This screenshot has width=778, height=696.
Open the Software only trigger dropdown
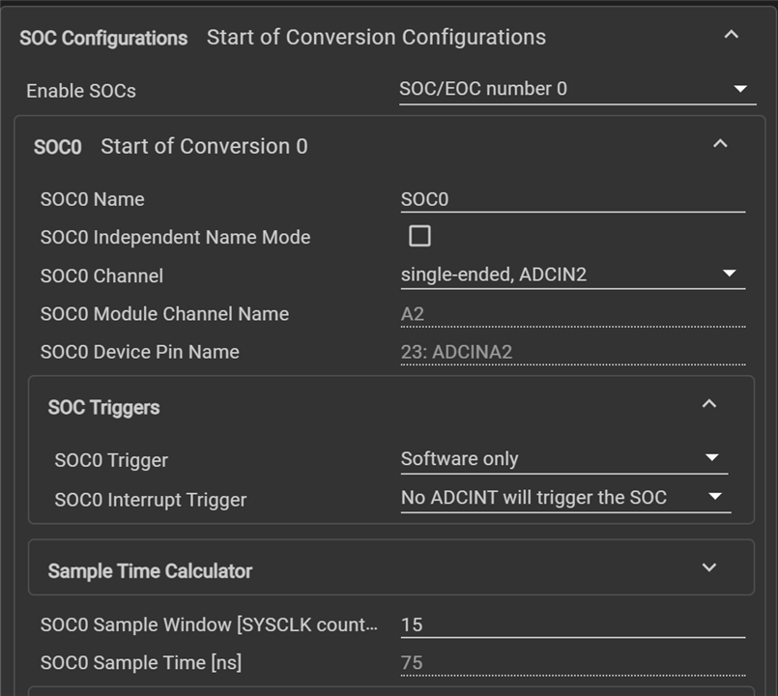[x=564, y=460]
